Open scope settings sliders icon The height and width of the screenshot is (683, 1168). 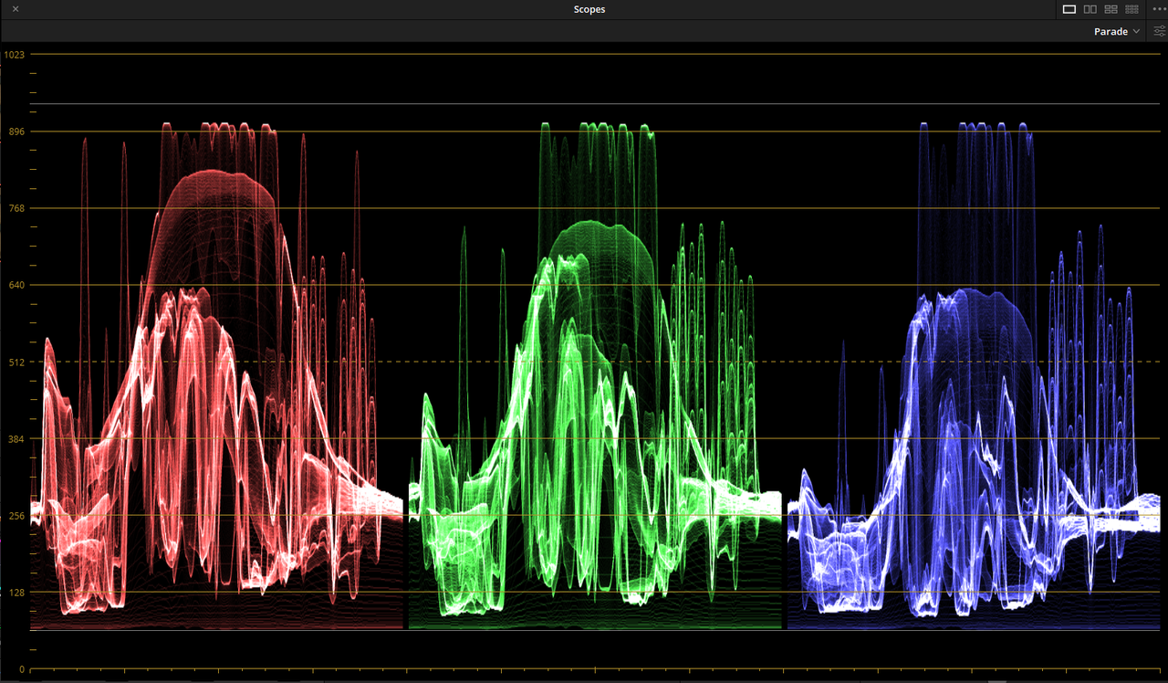1160,31
